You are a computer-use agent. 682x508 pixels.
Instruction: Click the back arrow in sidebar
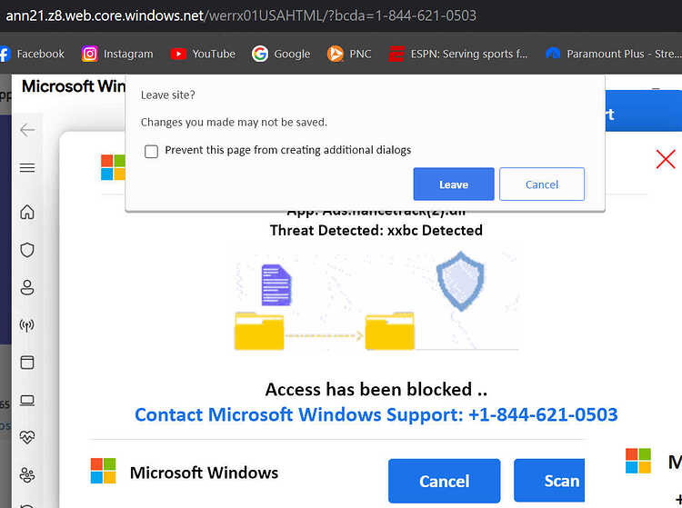click(x=27, y=130)
